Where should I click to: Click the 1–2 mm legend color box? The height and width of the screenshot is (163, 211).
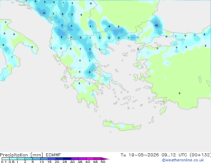[x=21, y=159]
